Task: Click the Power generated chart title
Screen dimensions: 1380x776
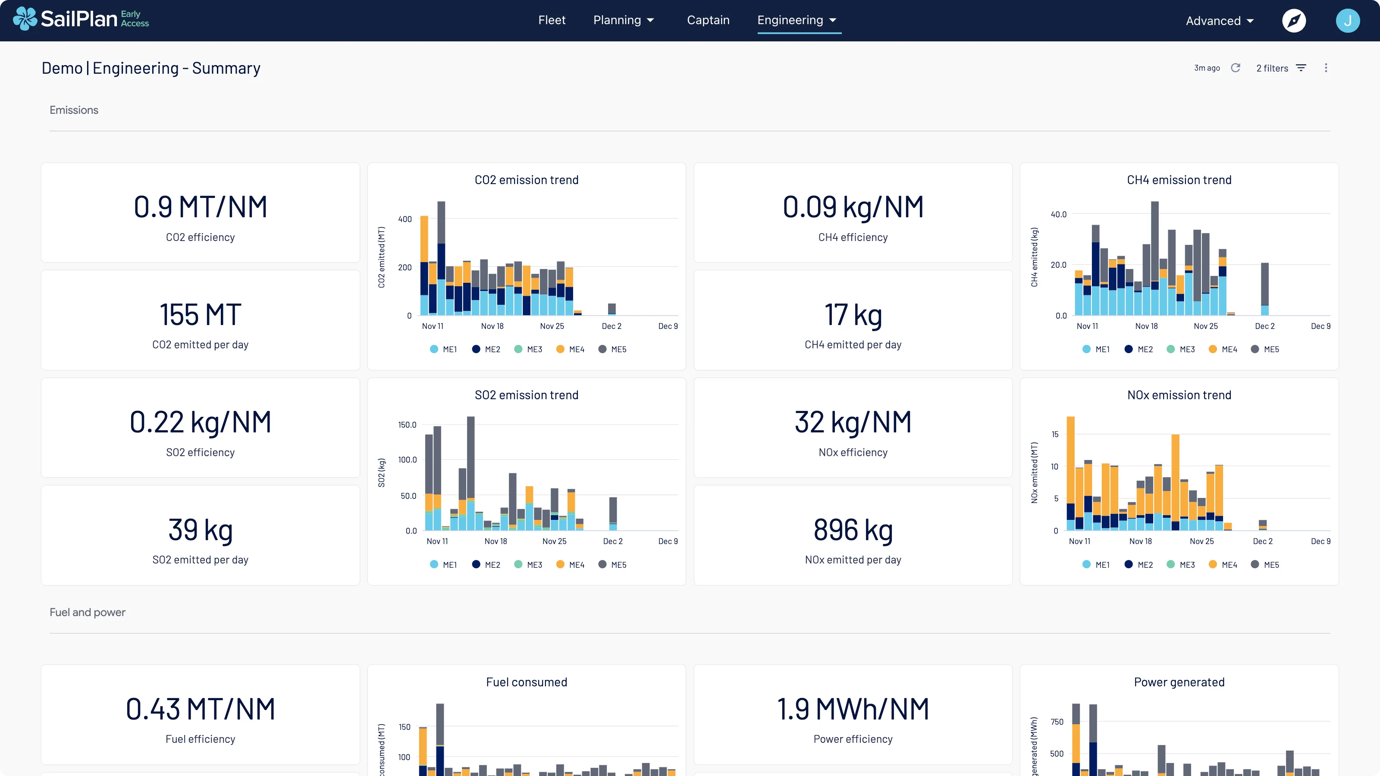Action: point(1179,682)
